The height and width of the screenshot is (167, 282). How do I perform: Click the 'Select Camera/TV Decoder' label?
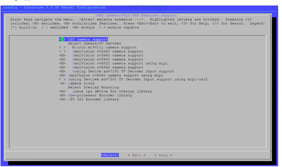94,44
